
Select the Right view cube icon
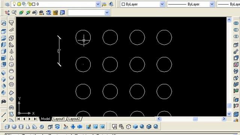pos(3,51)
